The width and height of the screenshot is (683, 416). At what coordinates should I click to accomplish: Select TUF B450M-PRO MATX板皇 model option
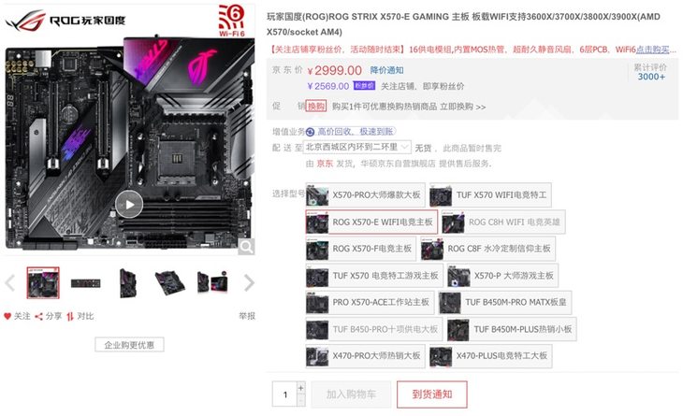pyautogui.click(x=505, y=303)
